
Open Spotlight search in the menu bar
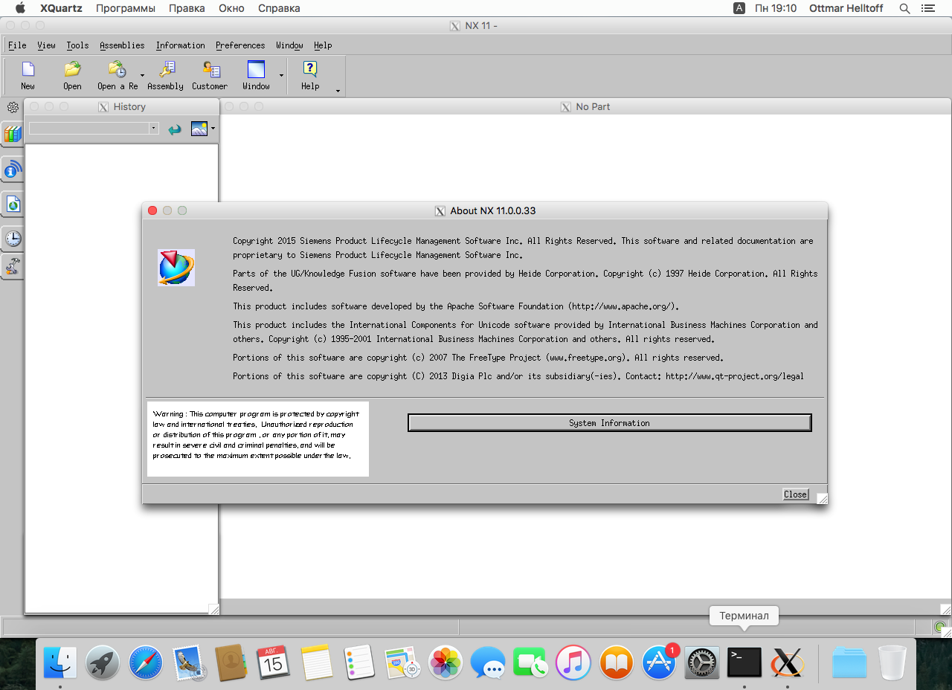click(904, 8)
